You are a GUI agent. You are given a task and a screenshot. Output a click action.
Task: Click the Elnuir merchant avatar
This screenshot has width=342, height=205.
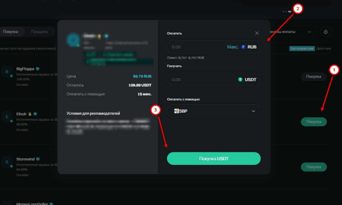click(x=7, y=117)
